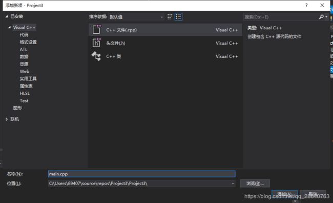
Task: Select the 数据 category
Action: (24, 56)
